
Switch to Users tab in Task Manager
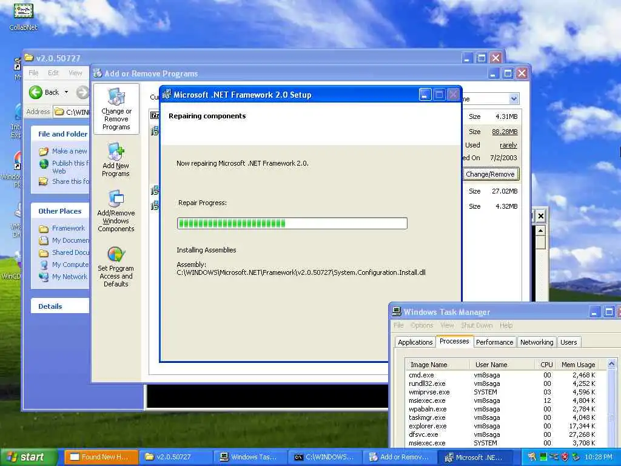(568, 342)
